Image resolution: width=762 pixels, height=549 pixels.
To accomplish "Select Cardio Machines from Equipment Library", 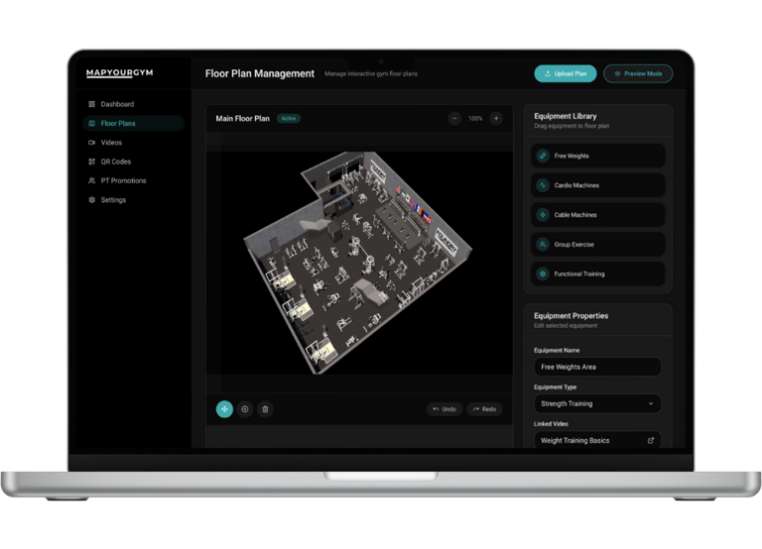I will 597,185.
